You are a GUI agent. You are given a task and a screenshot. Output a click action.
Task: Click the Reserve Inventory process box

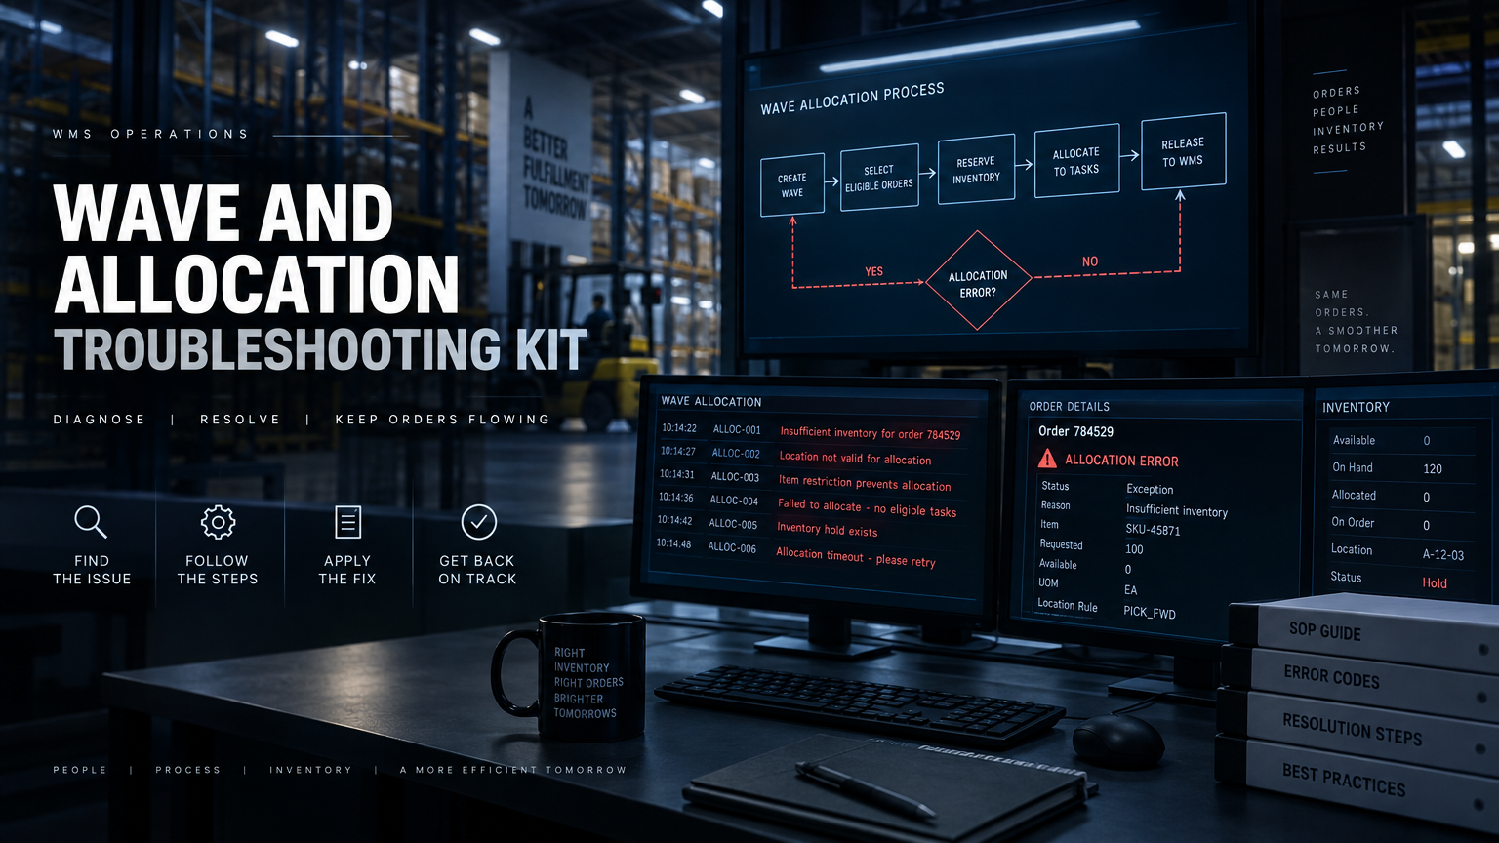[976, 169]
